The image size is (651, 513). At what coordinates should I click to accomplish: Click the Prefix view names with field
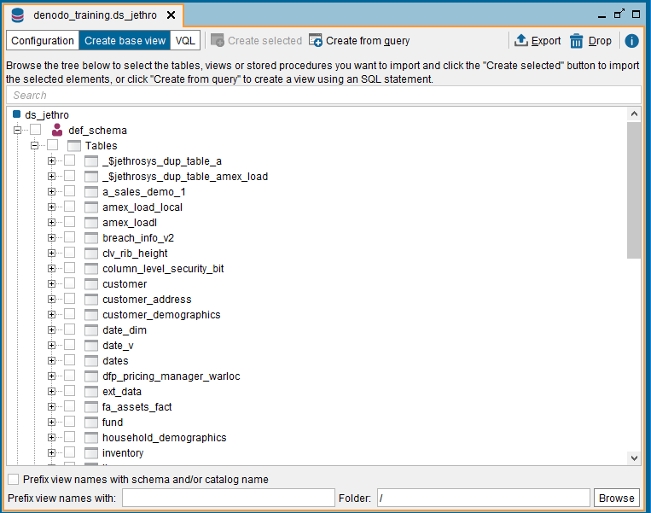tap(229, 498)
